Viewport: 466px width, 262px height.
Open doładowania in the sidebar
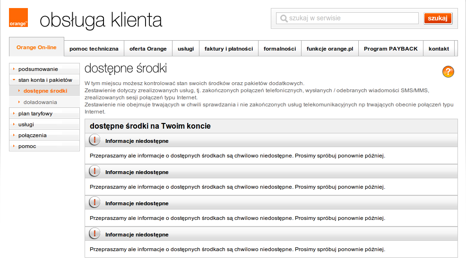pos(44,102)
